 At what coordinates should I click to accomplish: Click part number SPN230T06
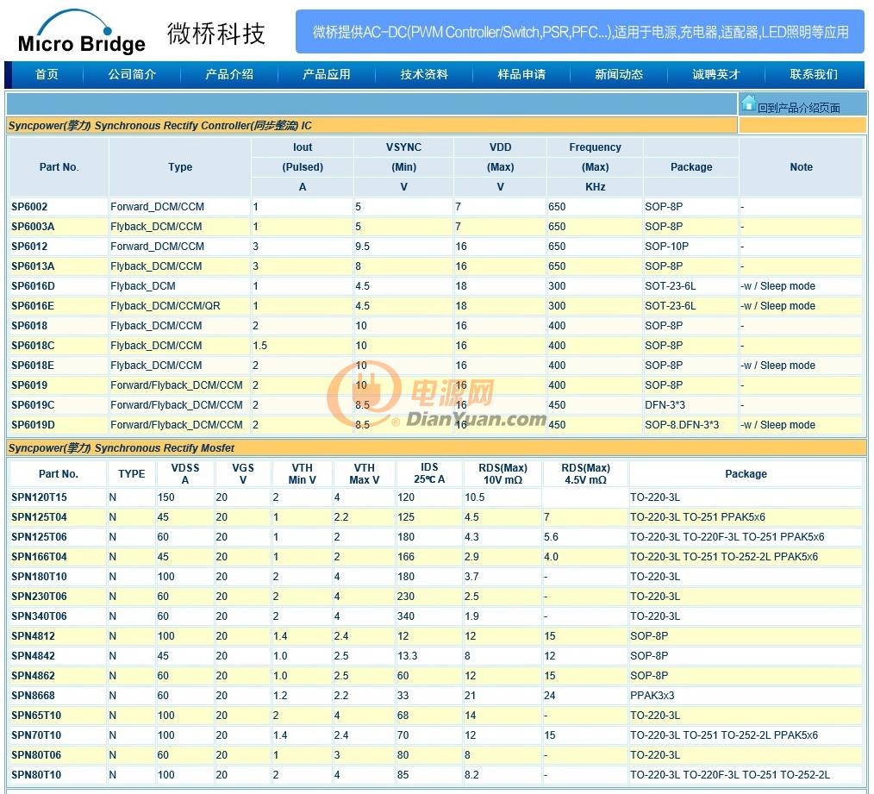[39, 596]
